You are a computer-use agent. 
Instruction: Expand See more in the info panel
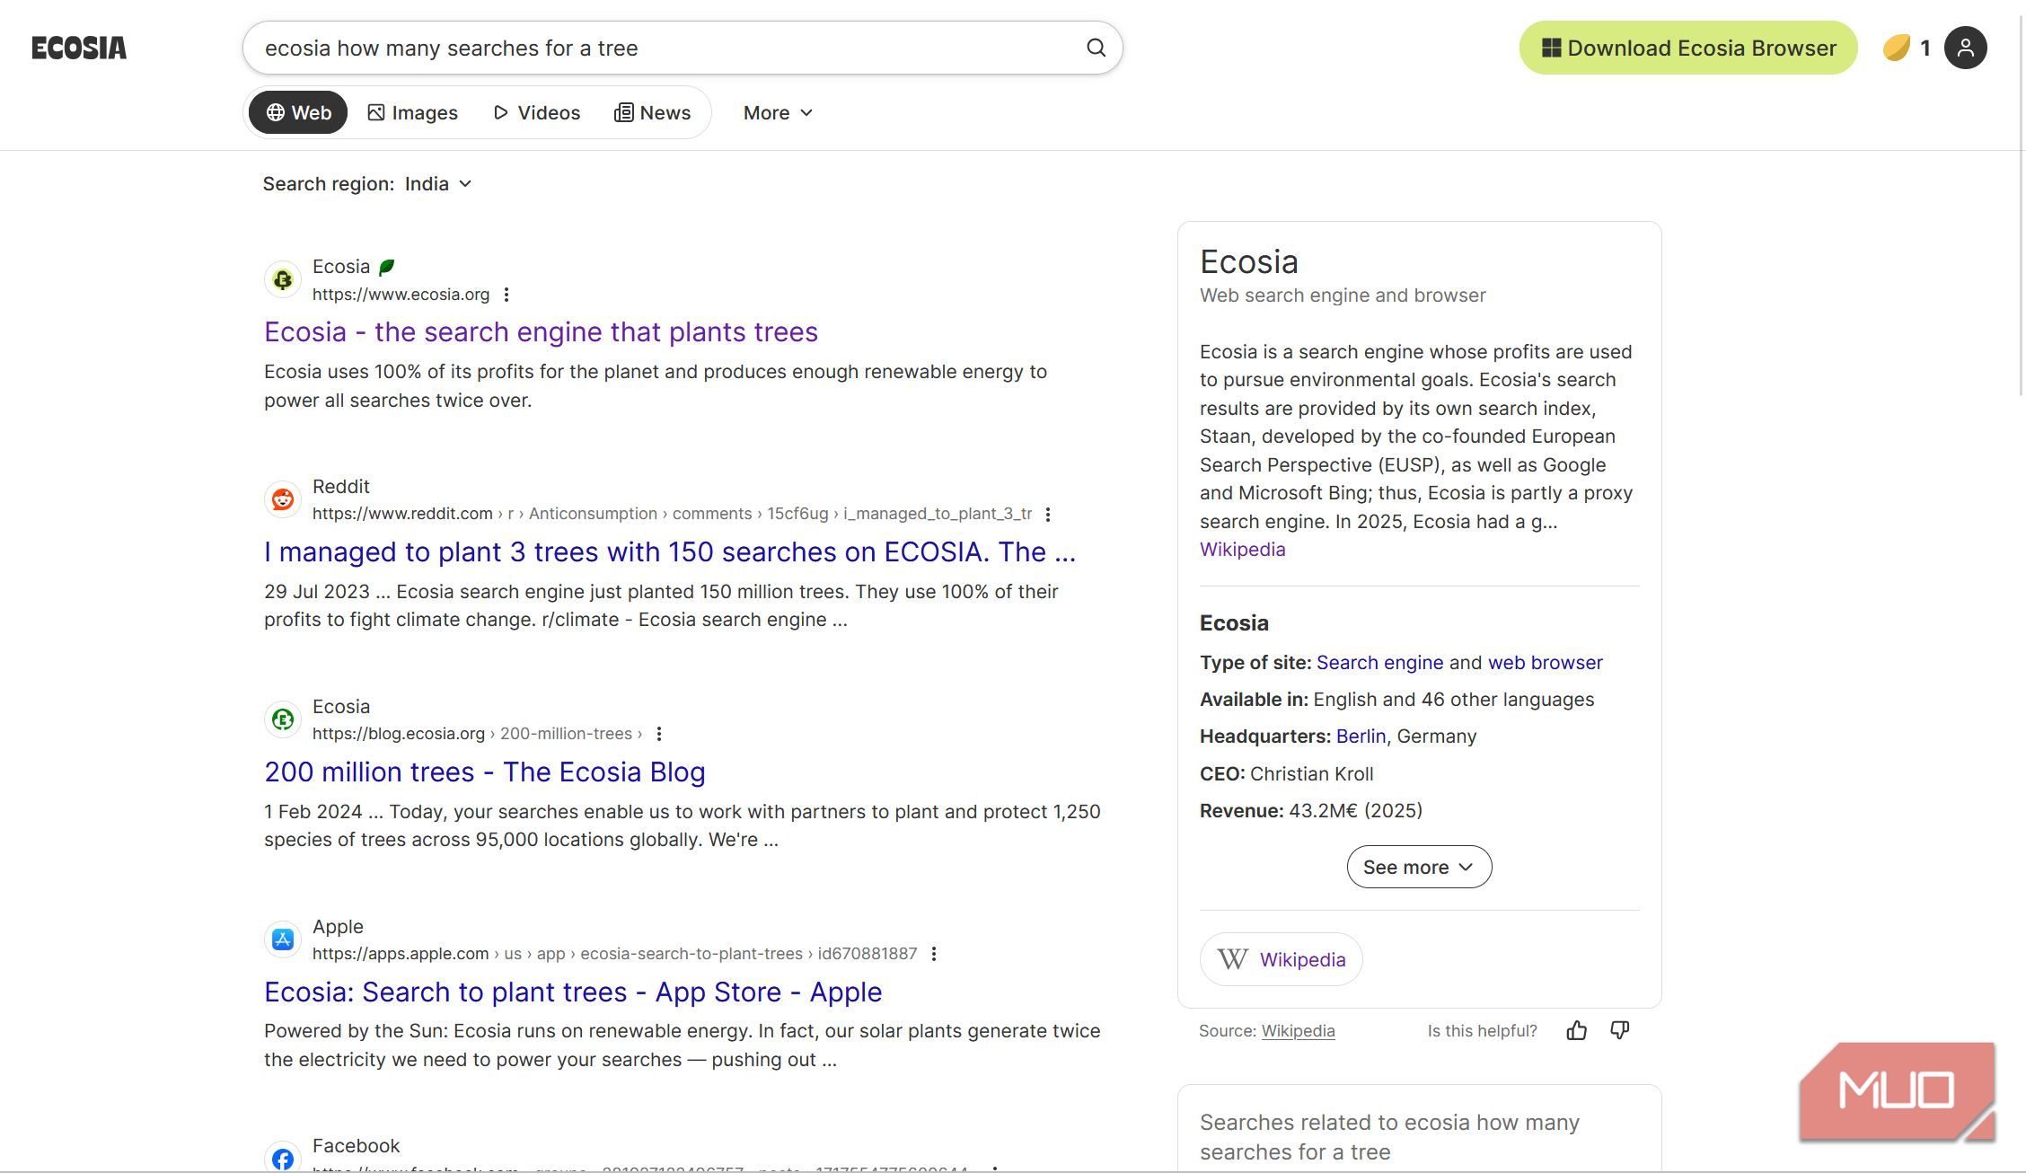point(1419,867)
